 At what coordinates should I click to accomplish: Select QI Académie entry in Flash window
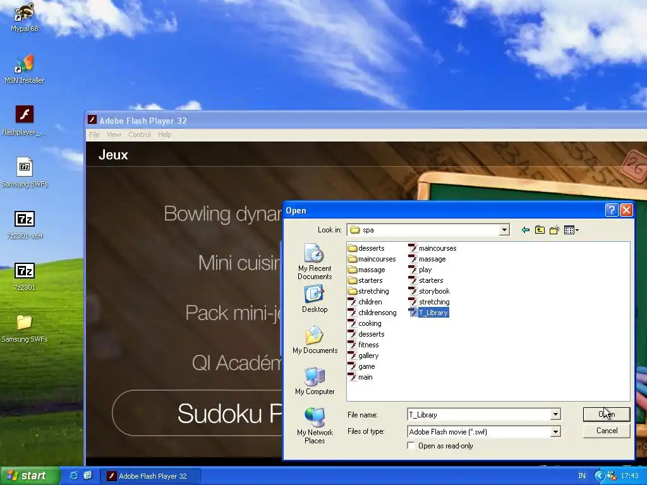click(x=238, y=362)
